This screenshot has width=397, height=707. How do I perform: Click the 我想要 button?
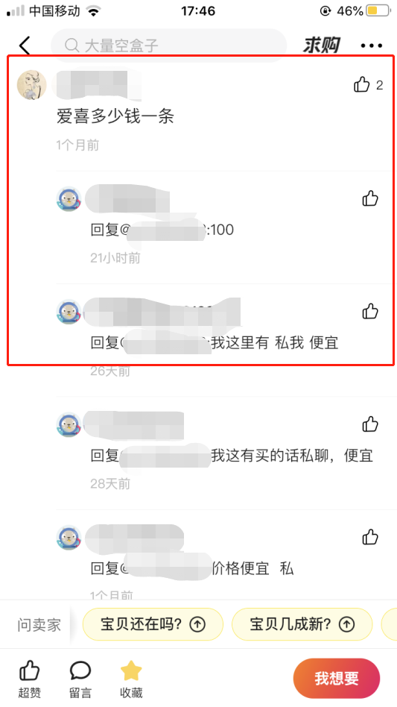tap(336, 678)
